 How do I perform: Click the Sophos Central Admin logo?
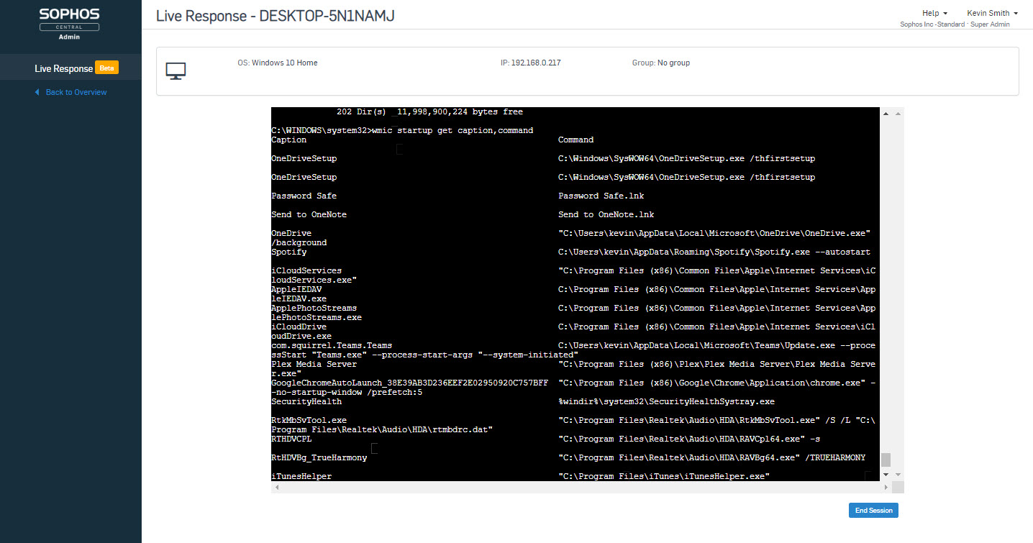pyautogui.click(x=69, y=22)
